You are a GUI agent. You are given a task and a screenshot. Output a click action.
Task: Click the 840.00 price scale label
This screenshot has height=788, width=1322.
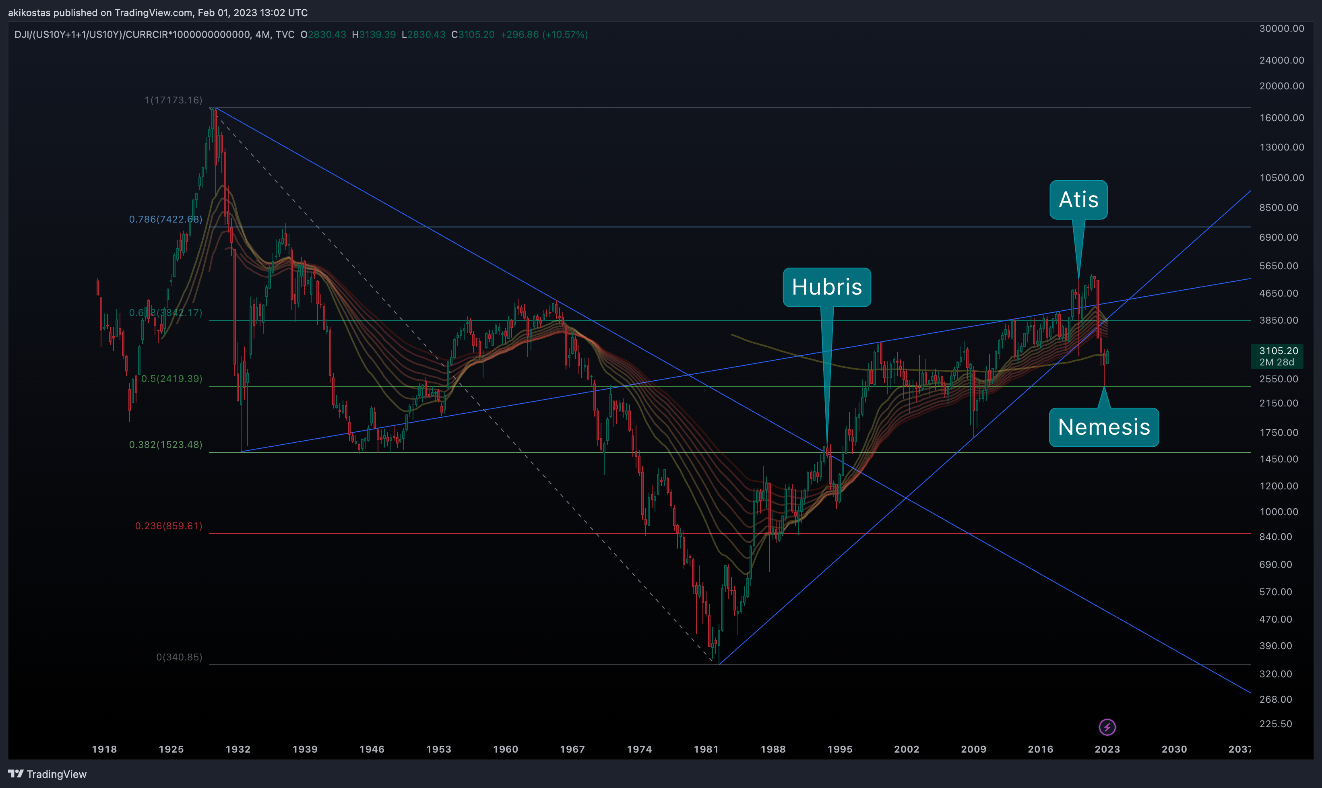(1276, 536)
